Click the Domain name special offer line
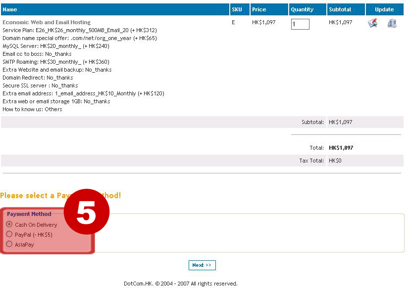Screen dimensions: 411x288 pos(80,38)
